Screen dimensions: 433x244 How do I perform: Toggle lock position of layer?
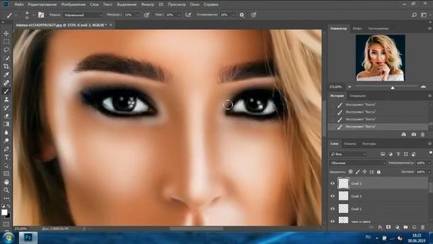365,171
